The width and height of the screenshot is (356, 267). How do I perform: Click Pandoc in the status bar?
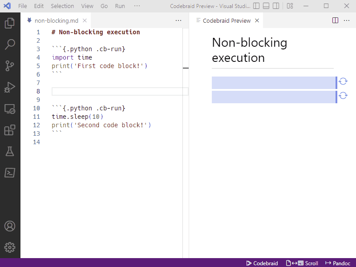pos(337,263)
